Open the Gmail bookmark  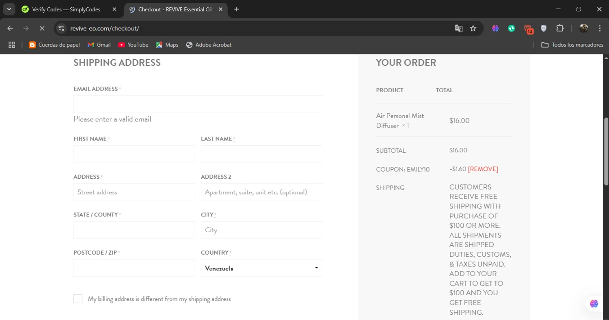[99, 45]
